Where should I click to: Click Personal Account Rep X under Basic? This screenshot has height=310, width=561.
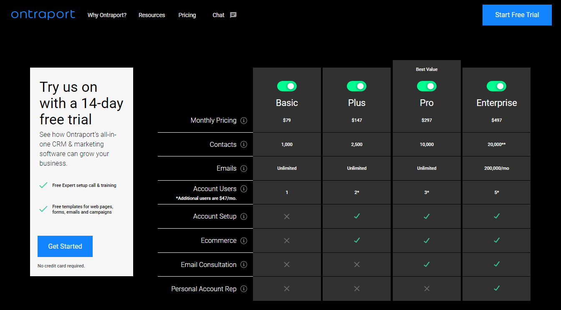[287, 289]
